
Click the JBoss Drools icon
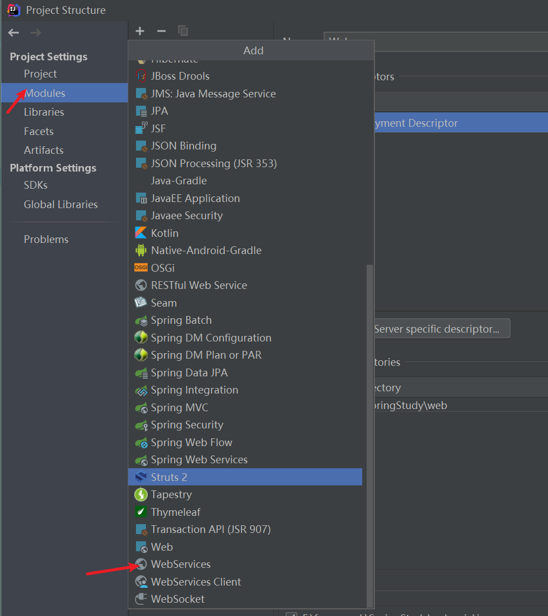click(141, 76)
